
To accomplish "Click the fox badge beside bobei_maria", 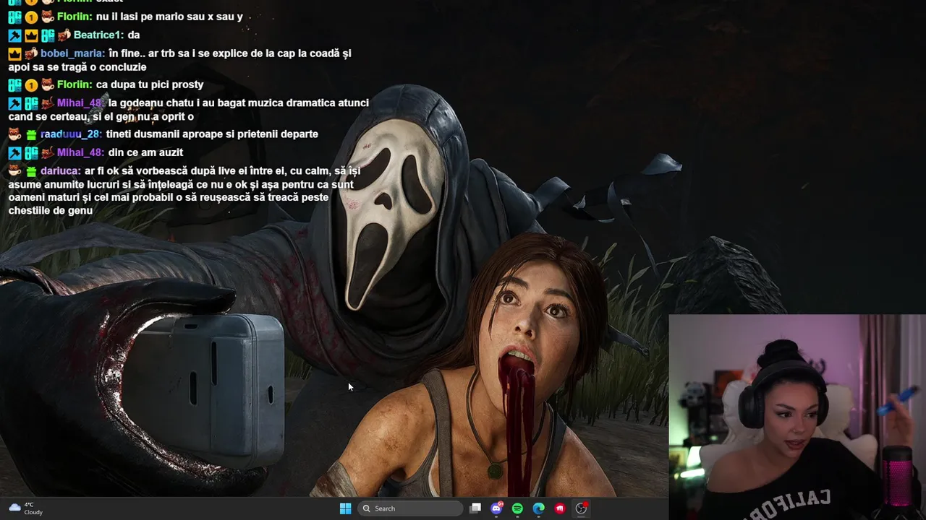I will (31, 53).
